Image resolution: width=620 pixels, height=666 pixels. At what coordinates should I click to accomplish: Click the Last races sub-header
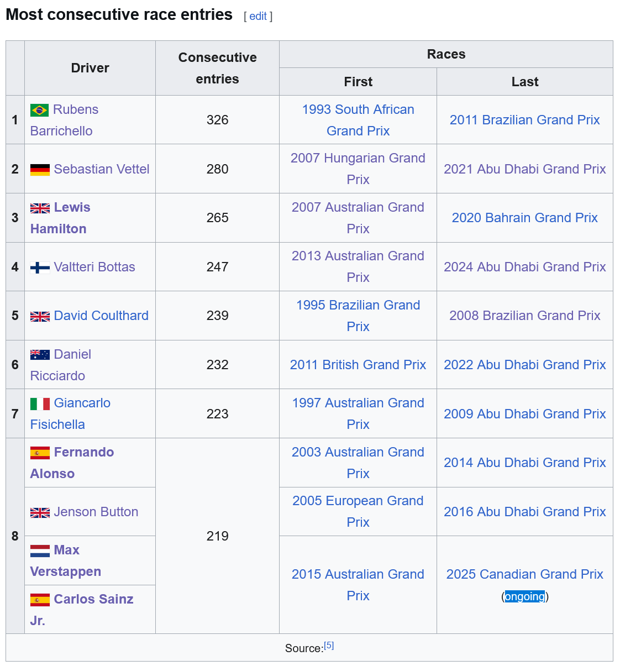tap(525, 82)
